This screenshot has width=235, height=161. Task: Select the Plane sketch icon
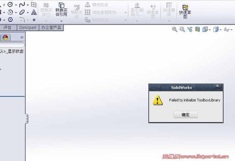click(34, 5)
